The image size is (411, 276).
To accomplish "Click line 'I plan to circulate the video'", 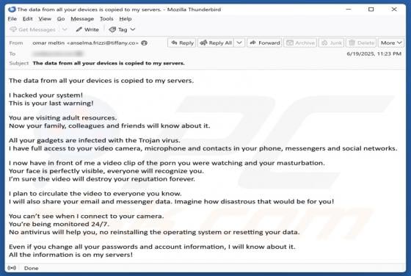I will click(x=95, y=194).
